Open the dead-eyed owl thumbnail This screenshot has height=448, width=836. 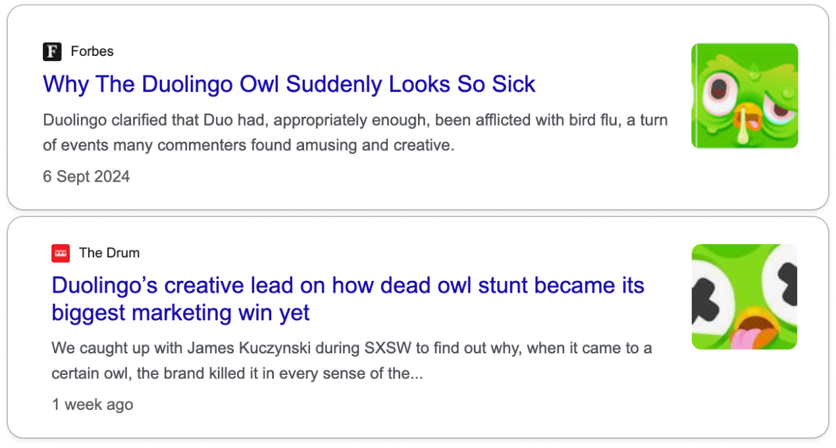point(745,297)
